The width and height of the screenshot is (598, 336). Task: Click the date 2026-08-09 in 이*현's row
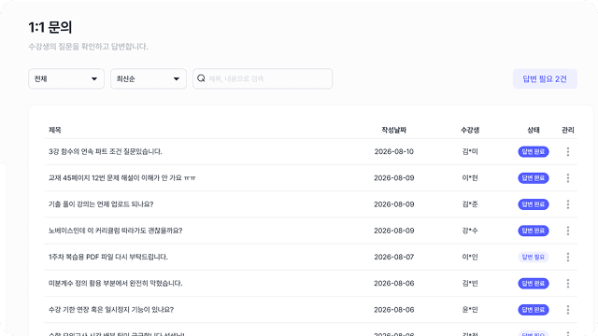(394, 178)
